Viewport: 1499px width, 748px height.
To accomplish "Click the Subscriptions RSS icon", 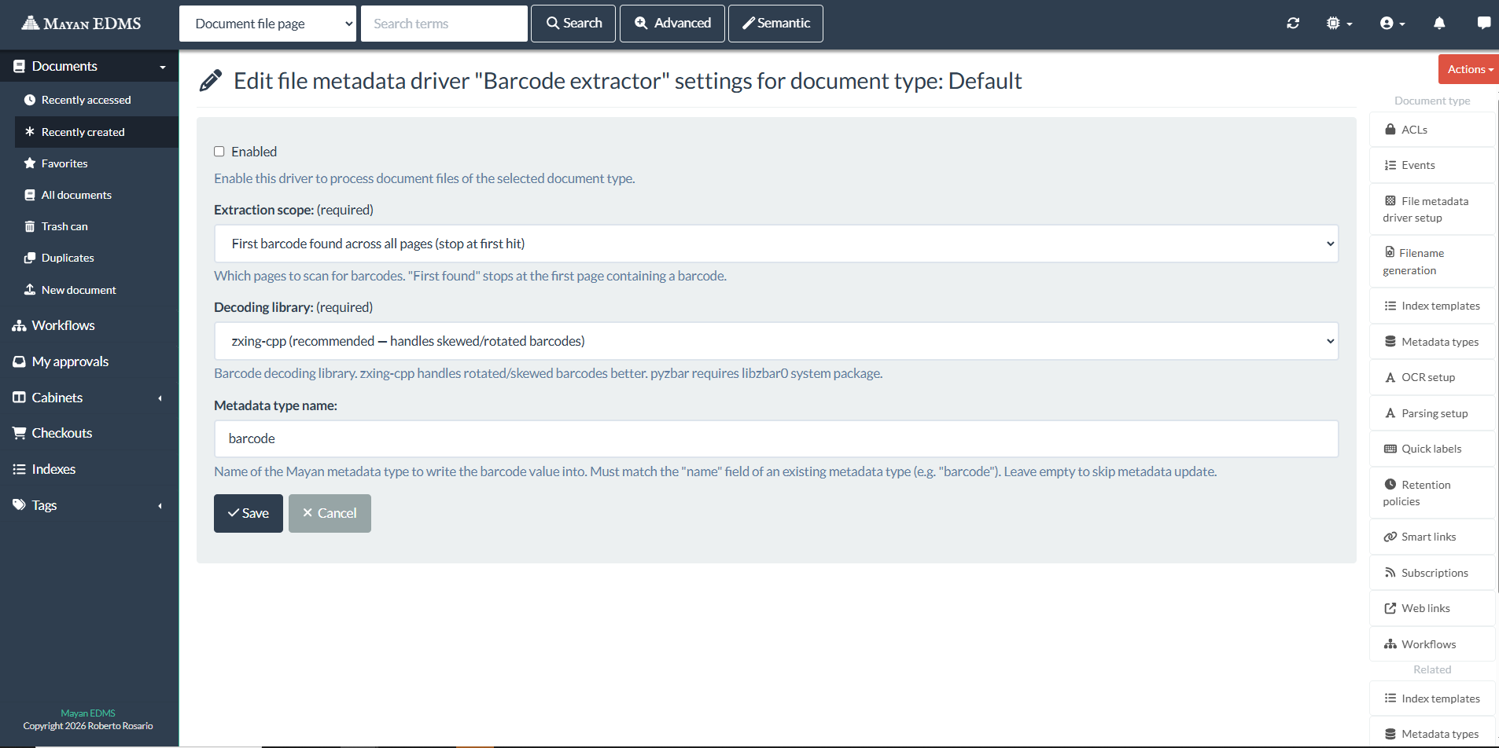I will tap(1390, 573).
